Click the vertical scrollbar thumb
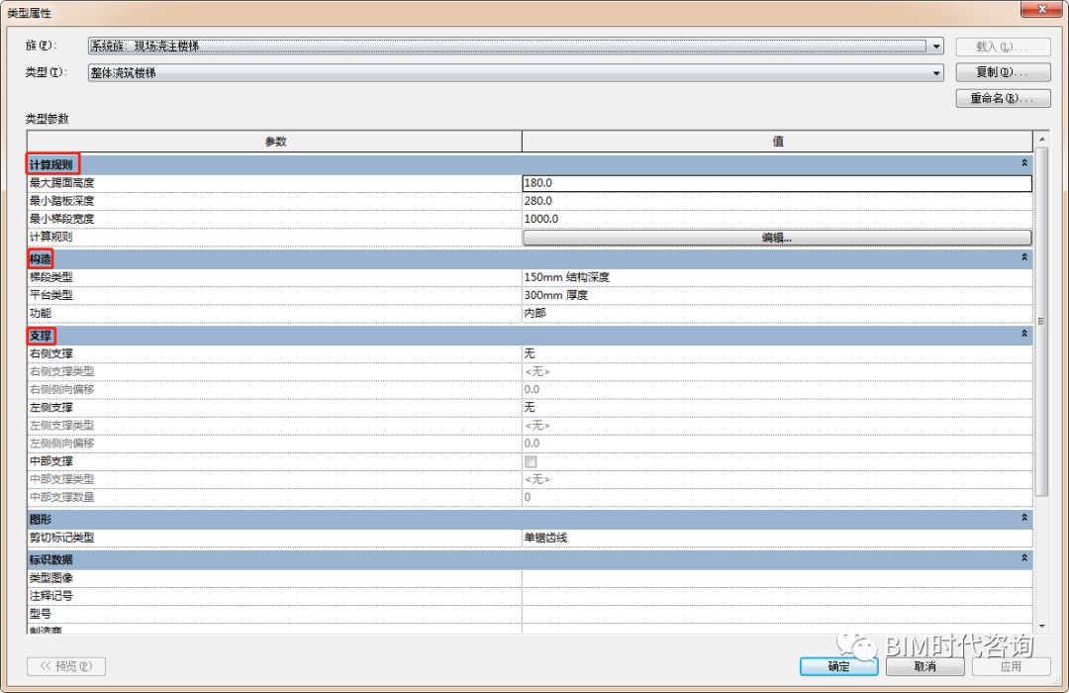 [x=1041, y=322]
